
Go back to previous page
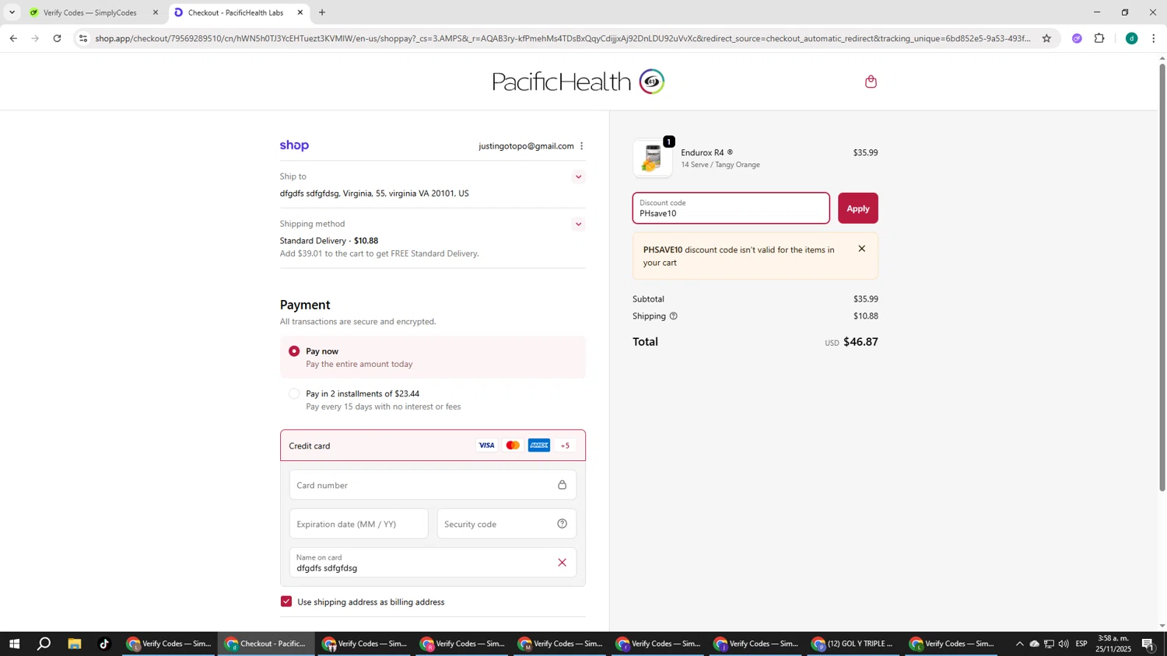tap(12, 38)
